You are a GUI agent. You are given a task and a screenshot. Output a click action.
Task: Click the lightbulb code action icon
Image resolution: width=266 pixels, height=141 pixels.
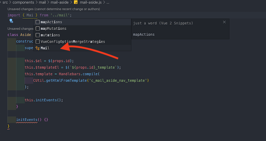tap(11, 21)
